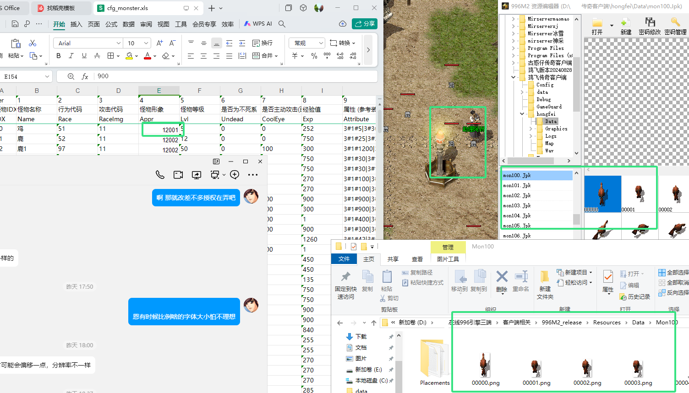
Task: Apply bold formatting in WPS spreadsheet
Action: point(58,56)
